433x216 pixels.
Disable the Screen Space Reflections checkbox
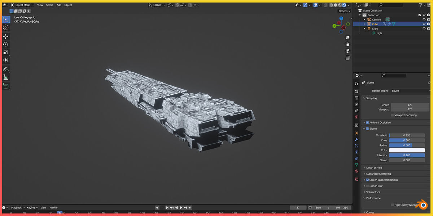point(367,180)
